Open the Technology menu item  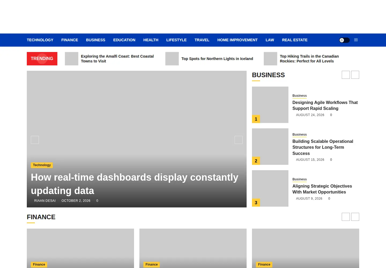(40, 40)
